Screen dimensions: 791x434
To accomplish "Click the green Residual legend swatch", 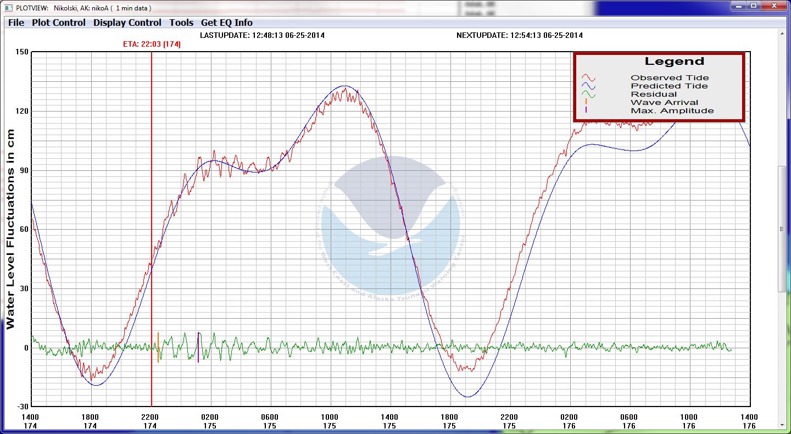I will tap(588, 94).
